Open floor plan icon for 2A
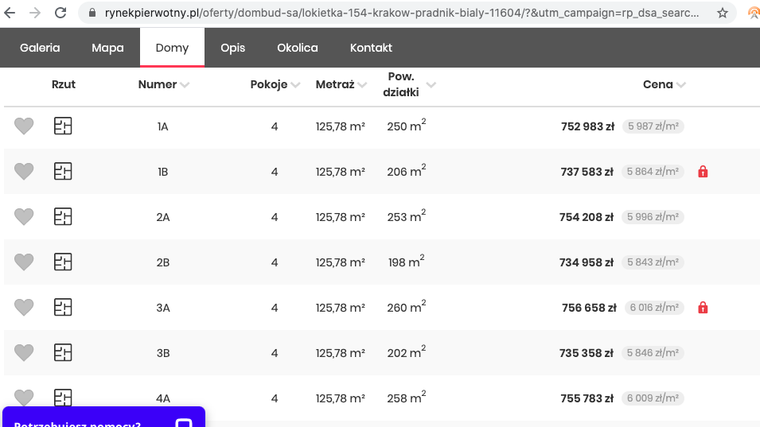Viewport: 760px width, 427px height. pyautogui.click(x=63, y=216)
